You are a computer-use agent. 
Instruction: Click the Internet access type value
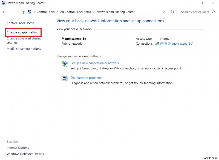point(165,39)
